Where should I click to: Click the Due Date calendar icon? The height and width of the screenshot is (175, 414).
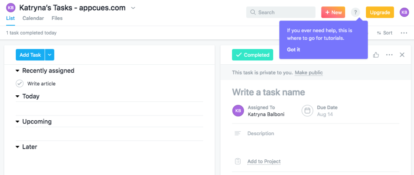click(307, 110)
